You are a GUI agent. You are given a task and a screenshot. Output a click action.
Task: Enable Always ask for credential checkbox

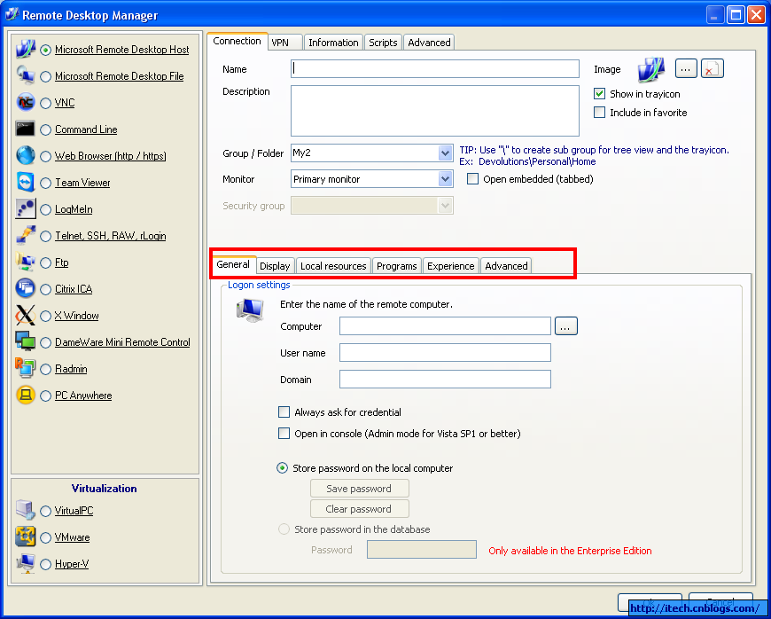[284, 411]
